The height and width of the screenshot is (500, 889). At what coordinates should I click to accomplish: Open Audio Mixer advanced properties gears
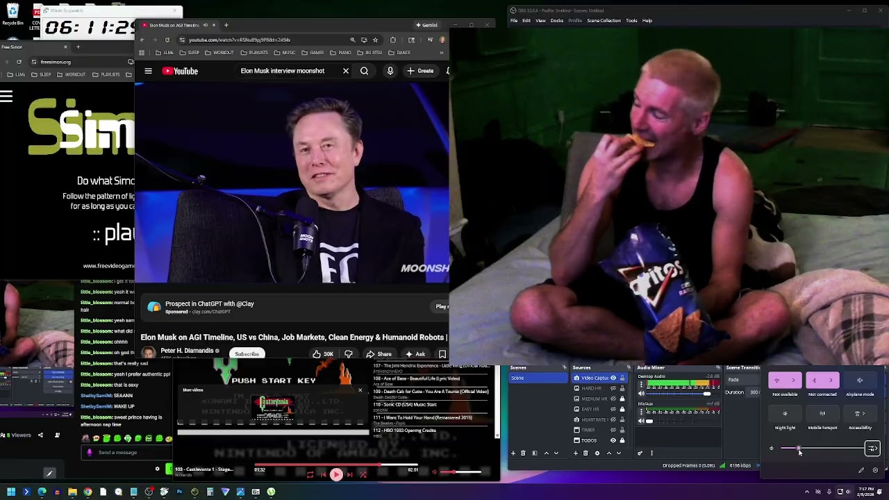click(640, 453)
